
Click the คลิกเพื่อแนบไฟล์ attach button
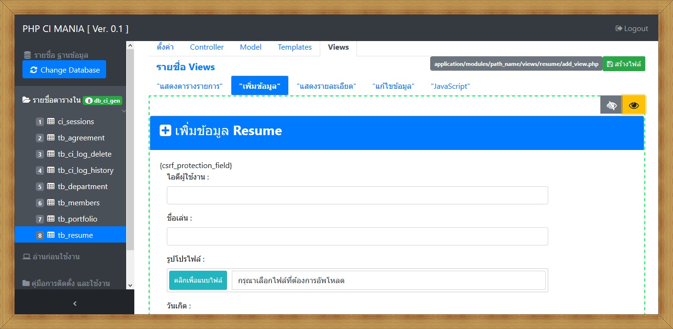[x=198, y=280]
